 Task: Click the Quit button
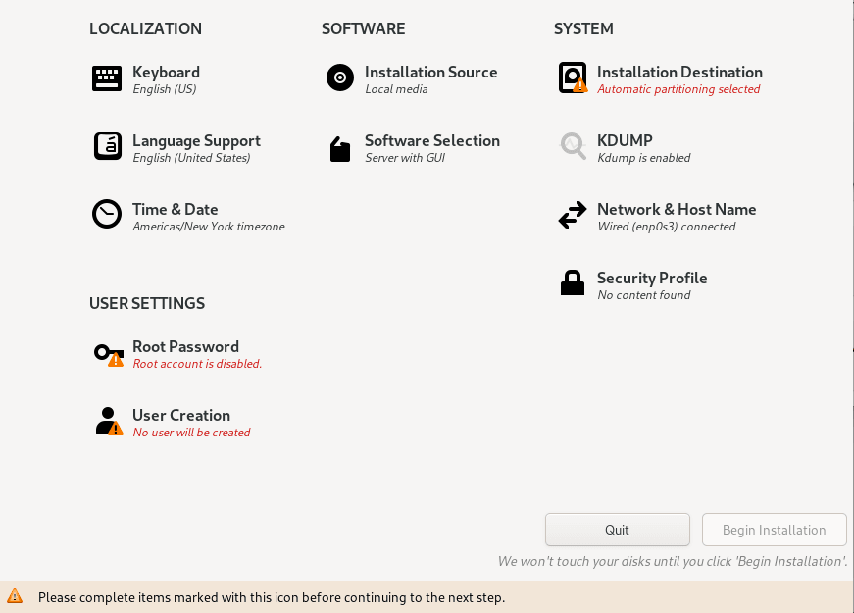coord(617,530)
